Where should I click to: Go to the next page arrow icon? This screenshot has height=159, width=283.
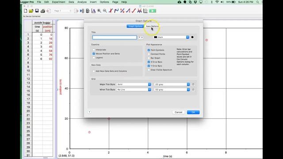[x=76, y=11]
